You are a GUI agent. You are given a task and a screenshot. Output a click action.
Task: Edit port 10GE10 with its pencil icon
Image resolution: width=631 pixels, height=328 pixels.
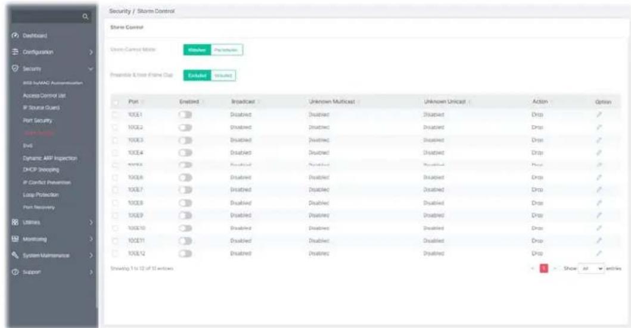[x=599, y=228]
